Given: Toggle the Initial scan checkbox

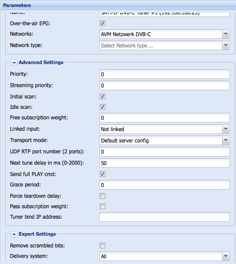Looking at the screenshot, I should (102, 96).
